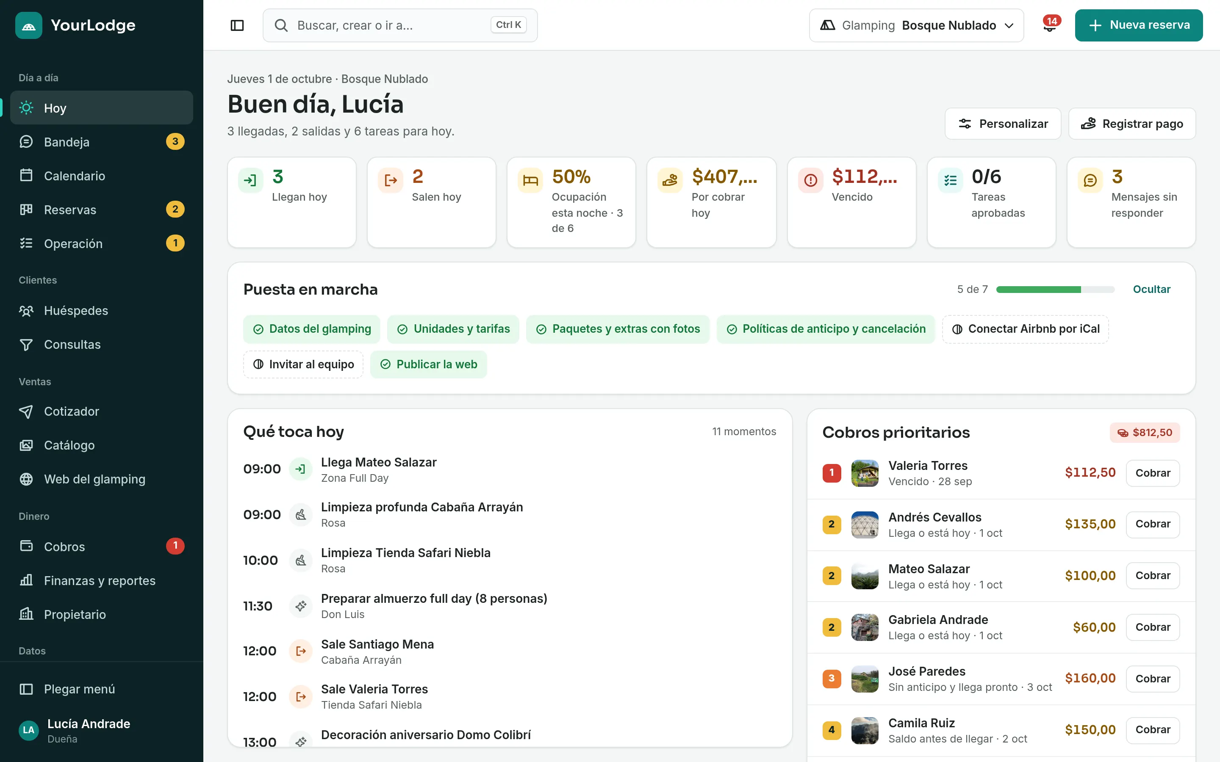Screen dimensions: 1220x762
Task: Click the YourLodge logo icon
Action: [x=29, y=25]
